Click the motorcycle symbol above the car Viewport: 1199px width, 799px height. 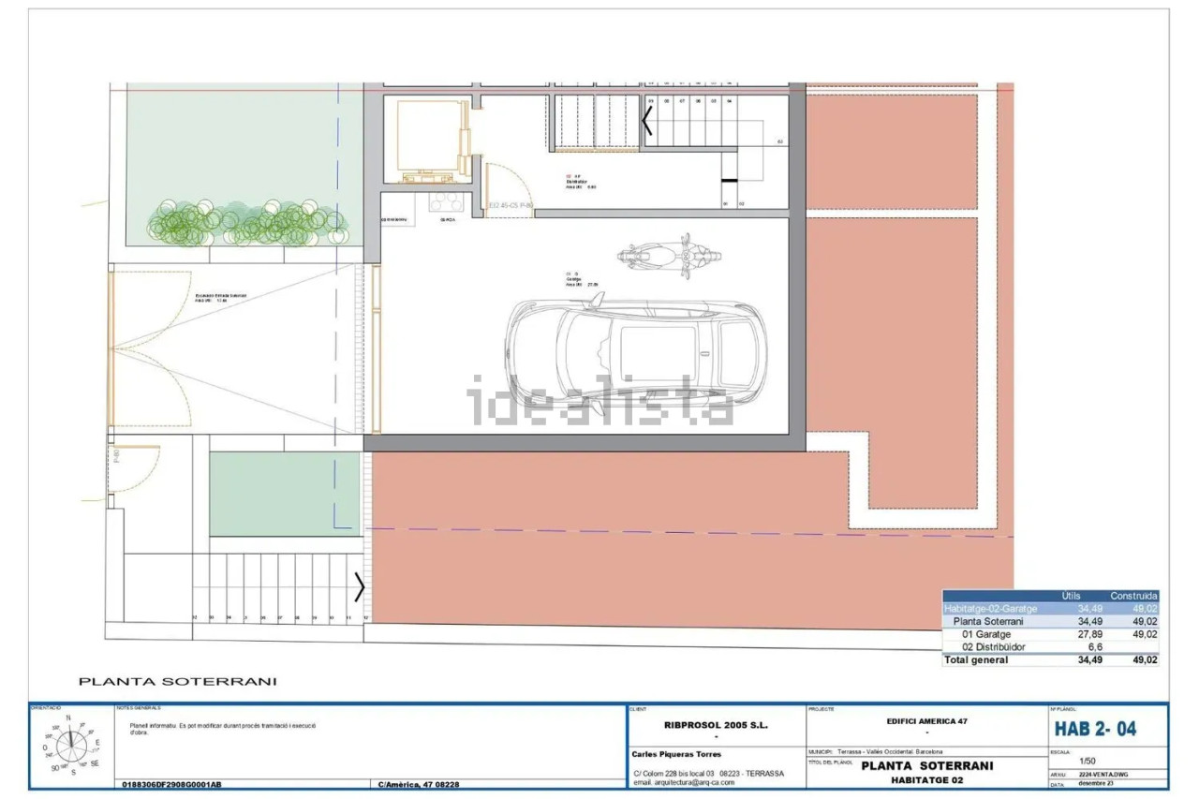pyautogui.click(x=667, y=255)
